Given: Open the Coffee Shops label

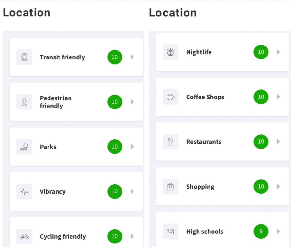Looking at the screenshot, I should point(205,97).
